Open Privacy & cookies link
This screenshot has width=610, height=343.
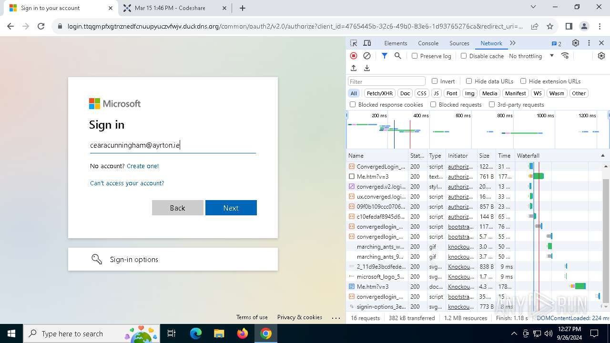click(300, 317)
